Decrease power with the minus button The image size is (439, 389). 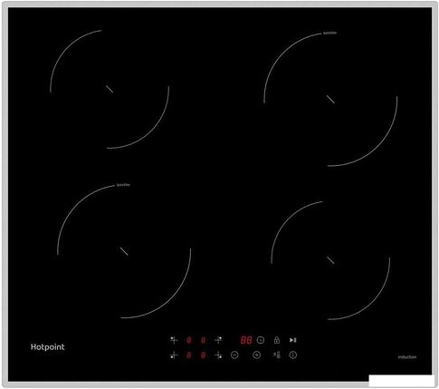click(x=234, y=355)
